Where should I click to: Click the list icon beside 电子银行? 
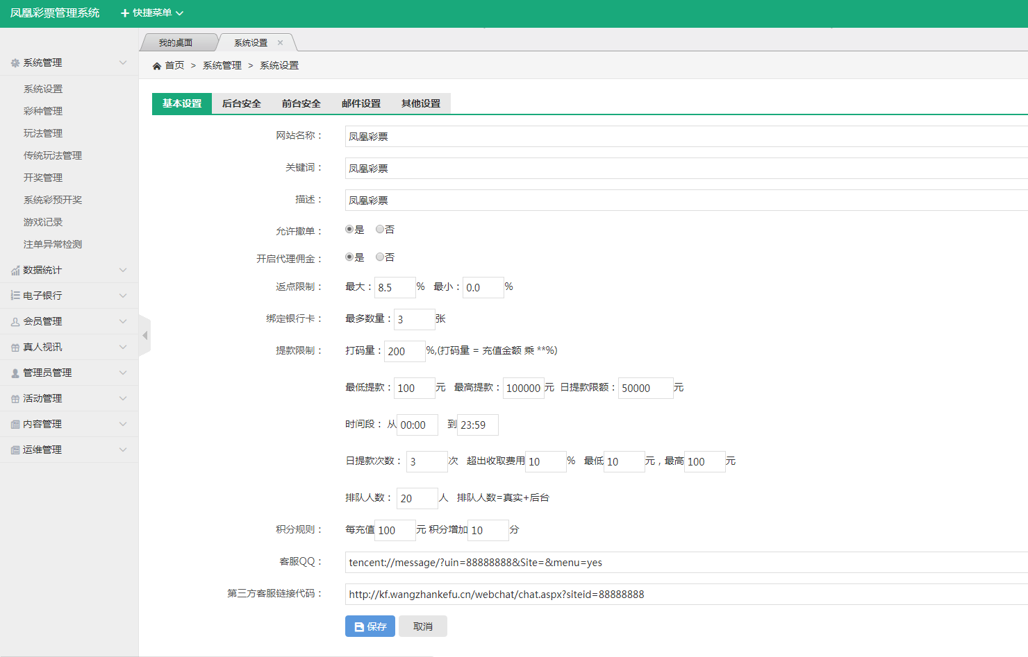coord(15,296)
